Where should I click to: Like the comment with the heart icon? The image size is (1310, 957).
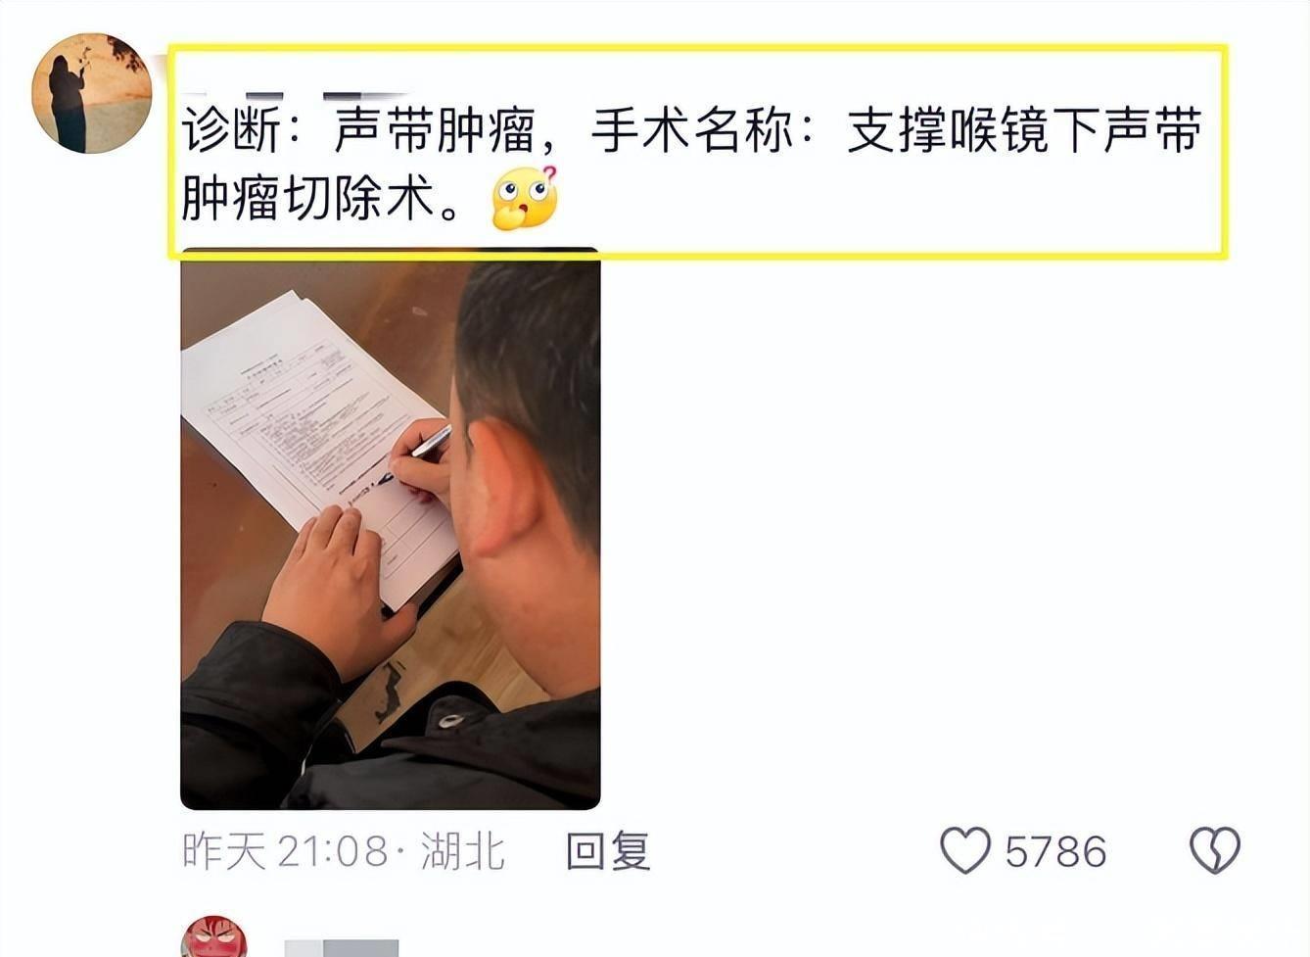[x=965, y=850]
